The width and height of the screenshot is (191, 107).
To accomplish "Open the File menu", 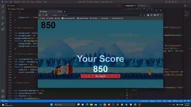I will click(6, 2).
